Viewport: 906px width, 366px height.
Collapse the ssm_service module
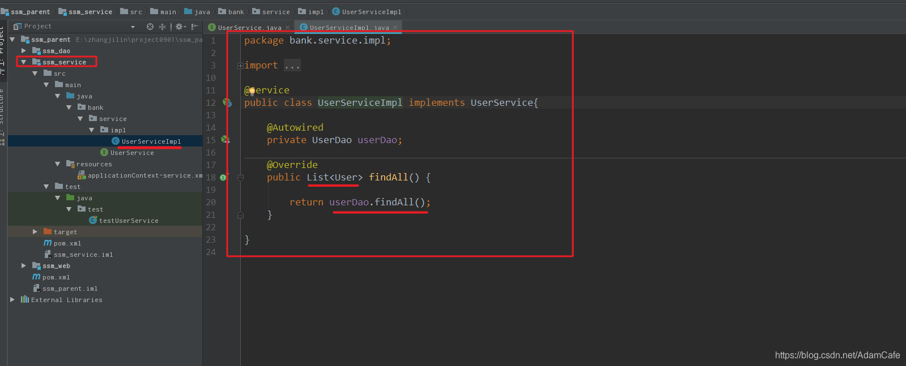24,62
